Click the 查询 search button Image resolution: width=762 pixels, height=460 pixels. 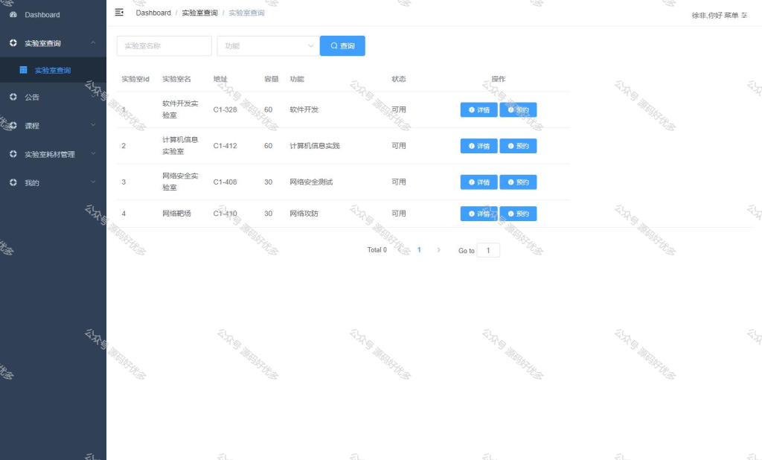click(x=342, y=45)
